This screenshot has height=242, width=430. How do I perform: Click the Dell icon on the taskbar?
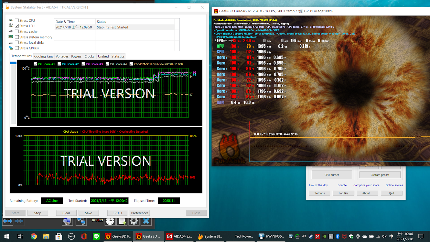pos(71,236)
